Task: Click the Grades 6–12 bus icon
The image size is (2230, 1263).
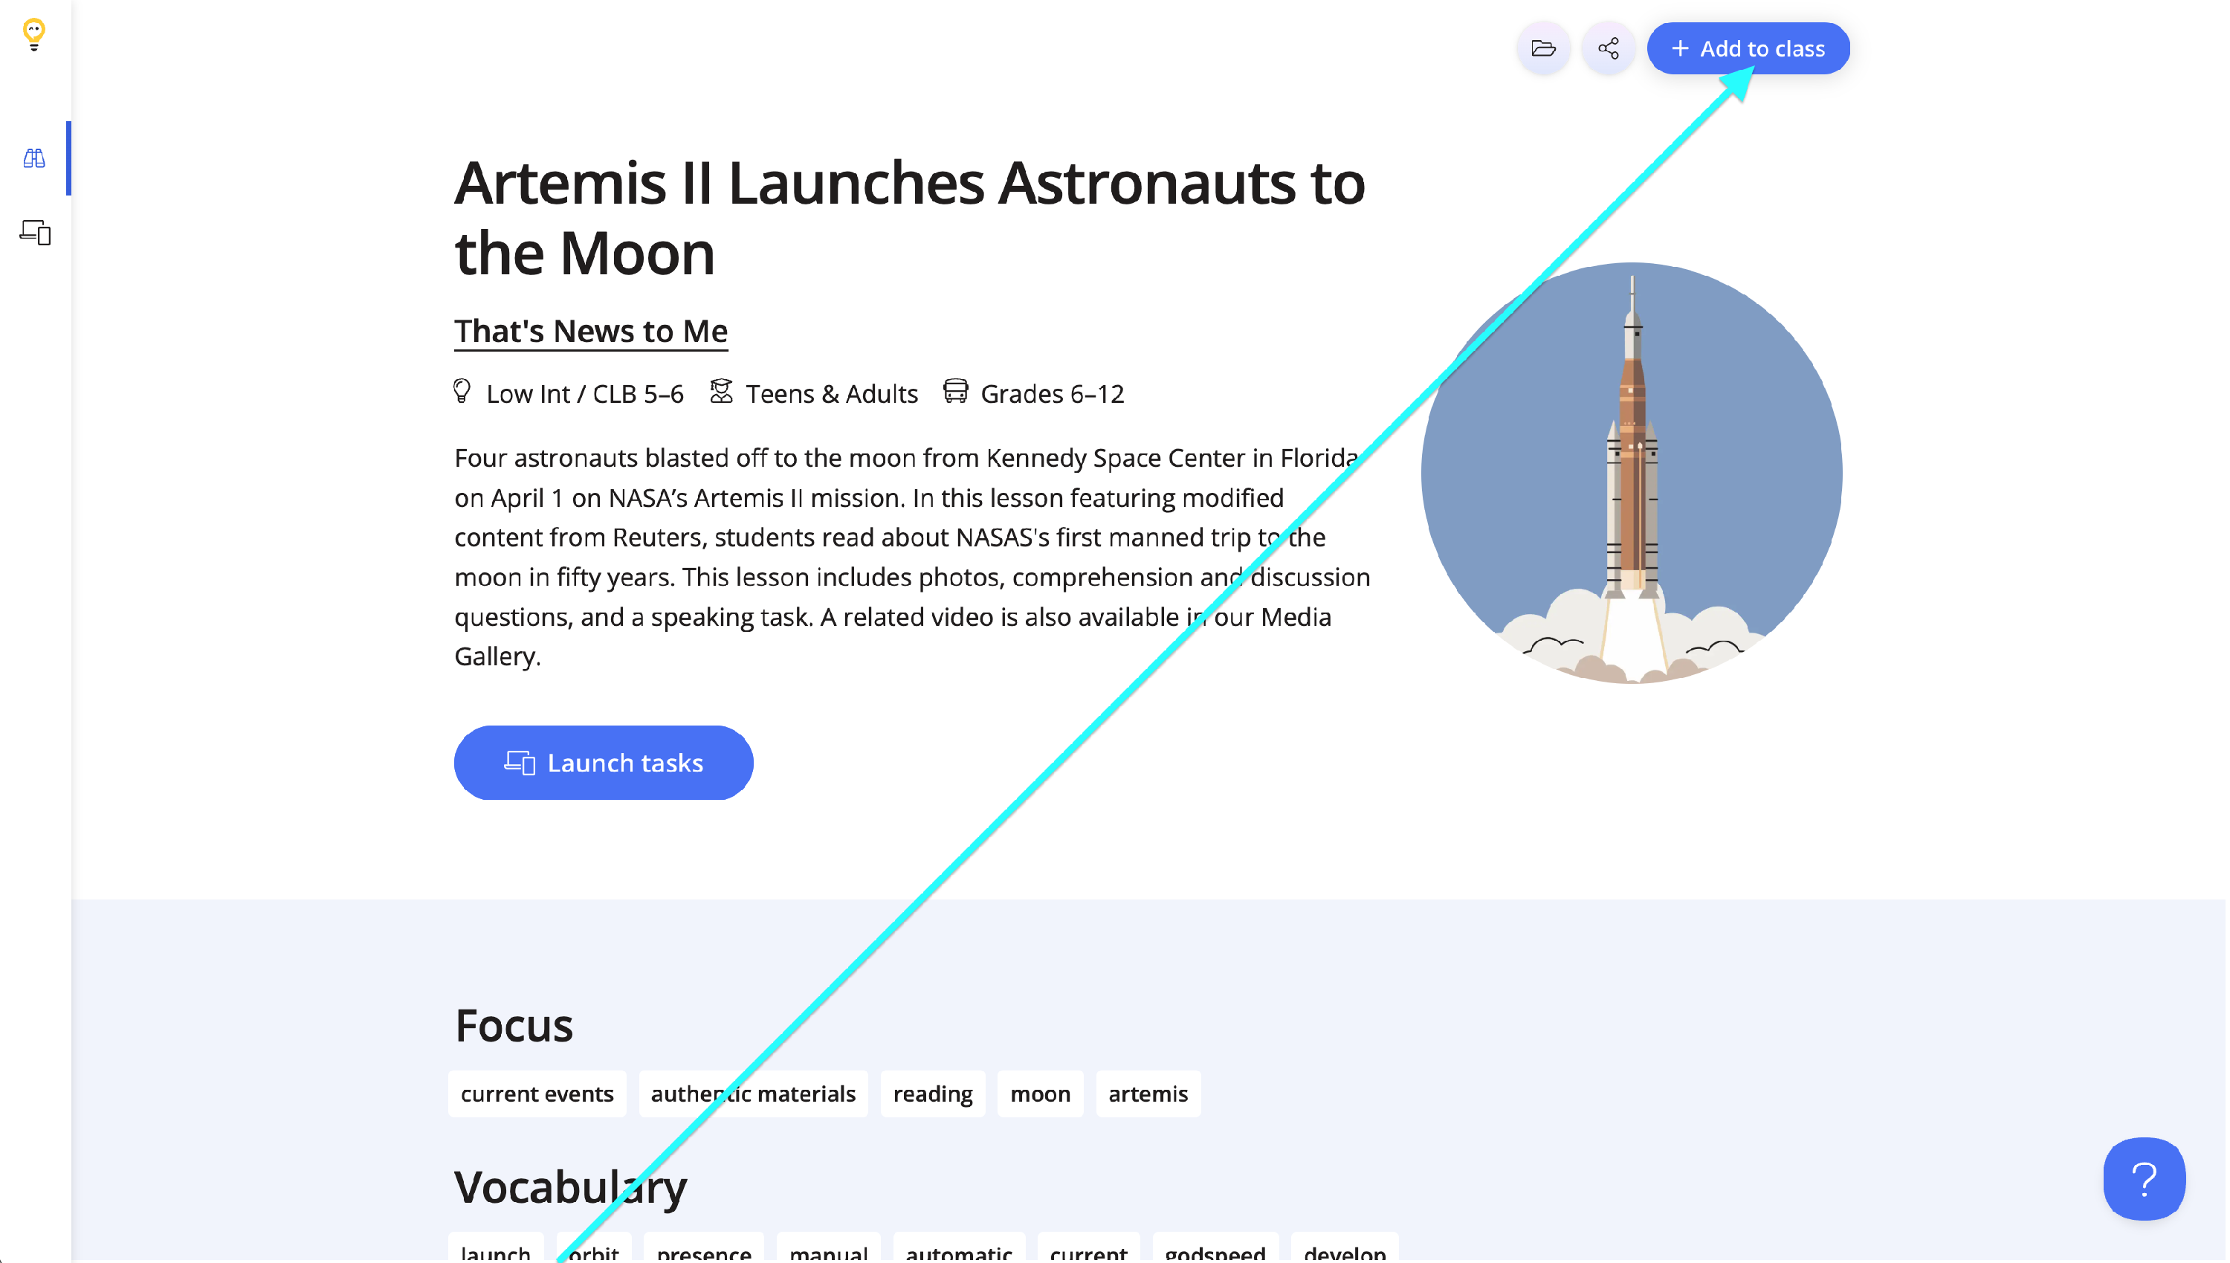Action: pyautogui.click(x=955, y=391)
